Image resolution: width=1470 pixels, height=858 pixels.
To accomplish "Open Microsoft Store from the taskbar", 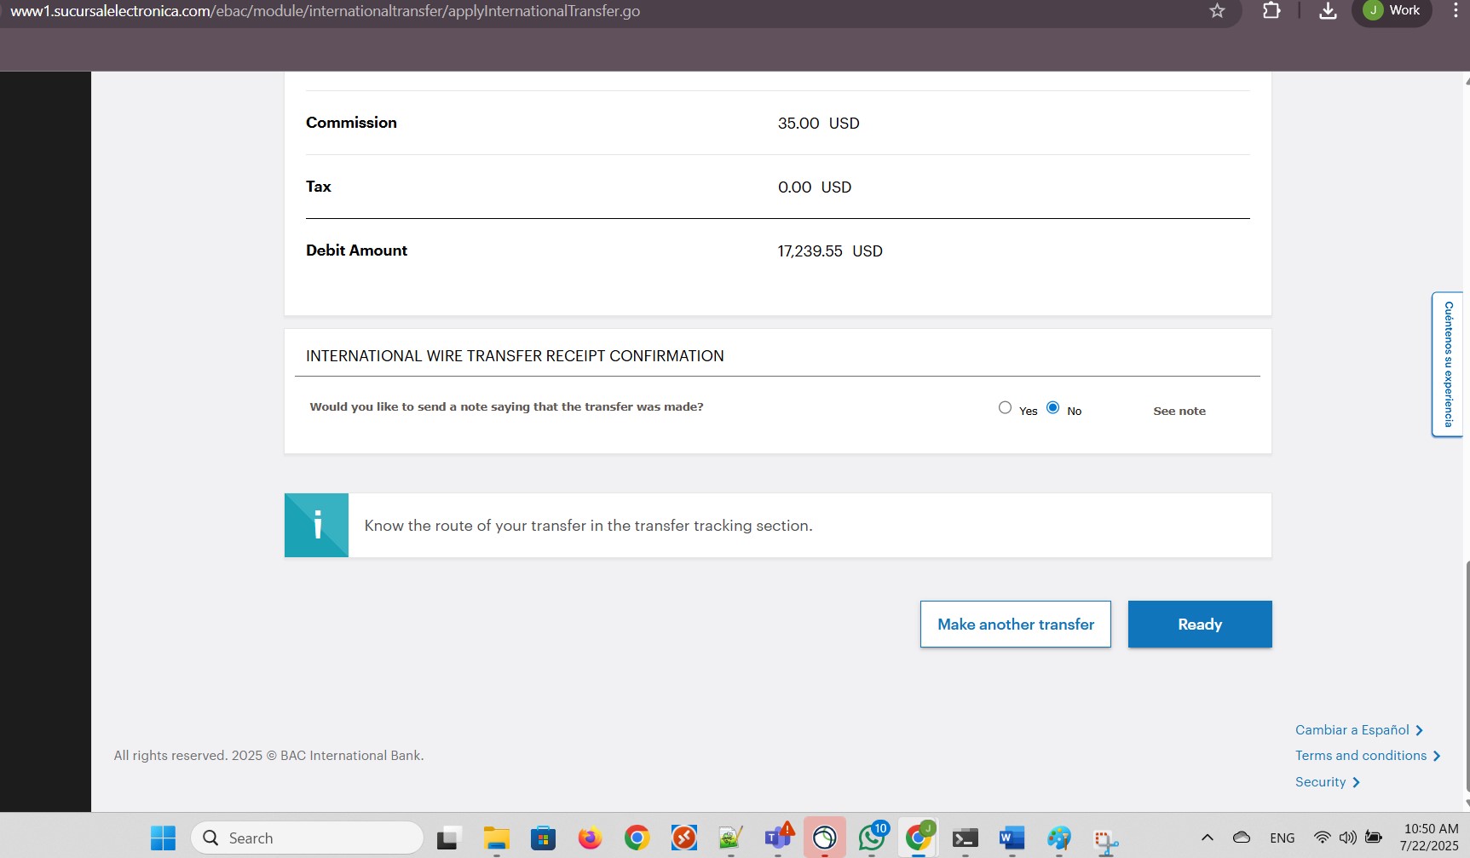I will point(543,838).
